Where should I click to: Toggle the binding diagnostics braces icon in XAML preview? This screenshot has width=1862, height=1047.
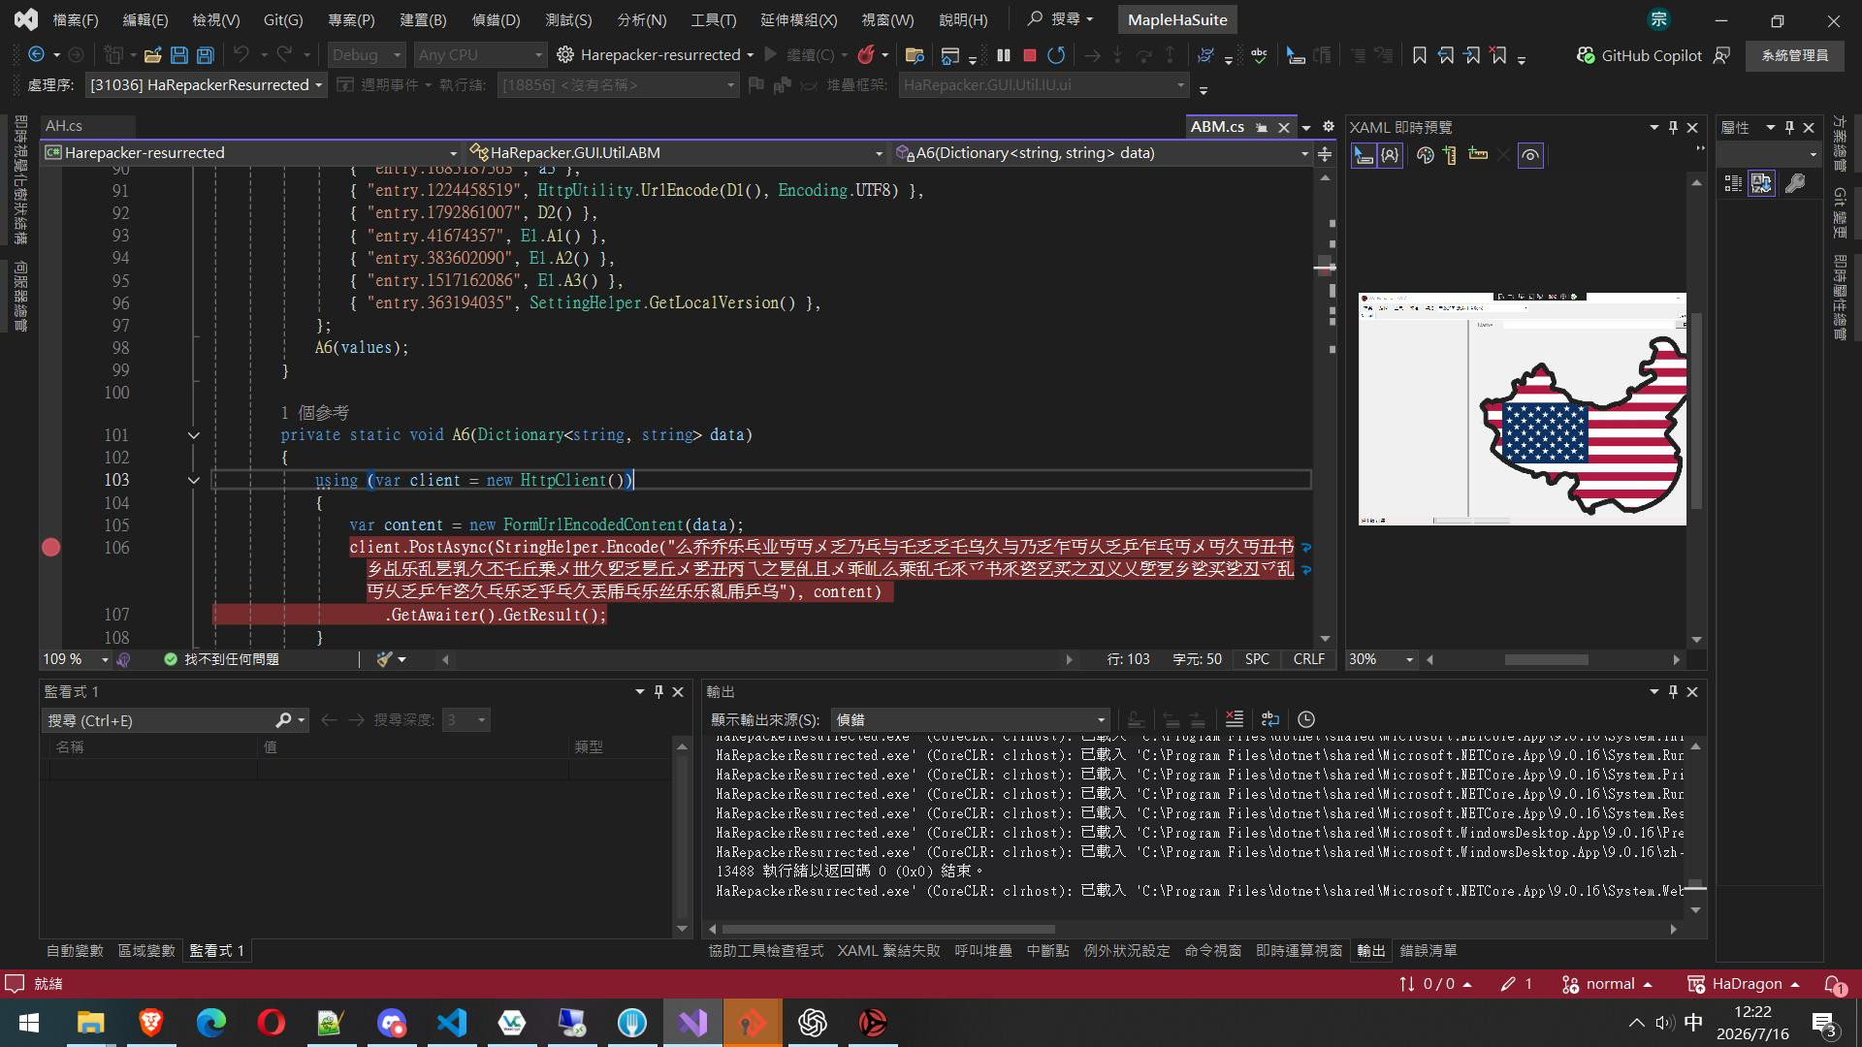(1390, 155)
